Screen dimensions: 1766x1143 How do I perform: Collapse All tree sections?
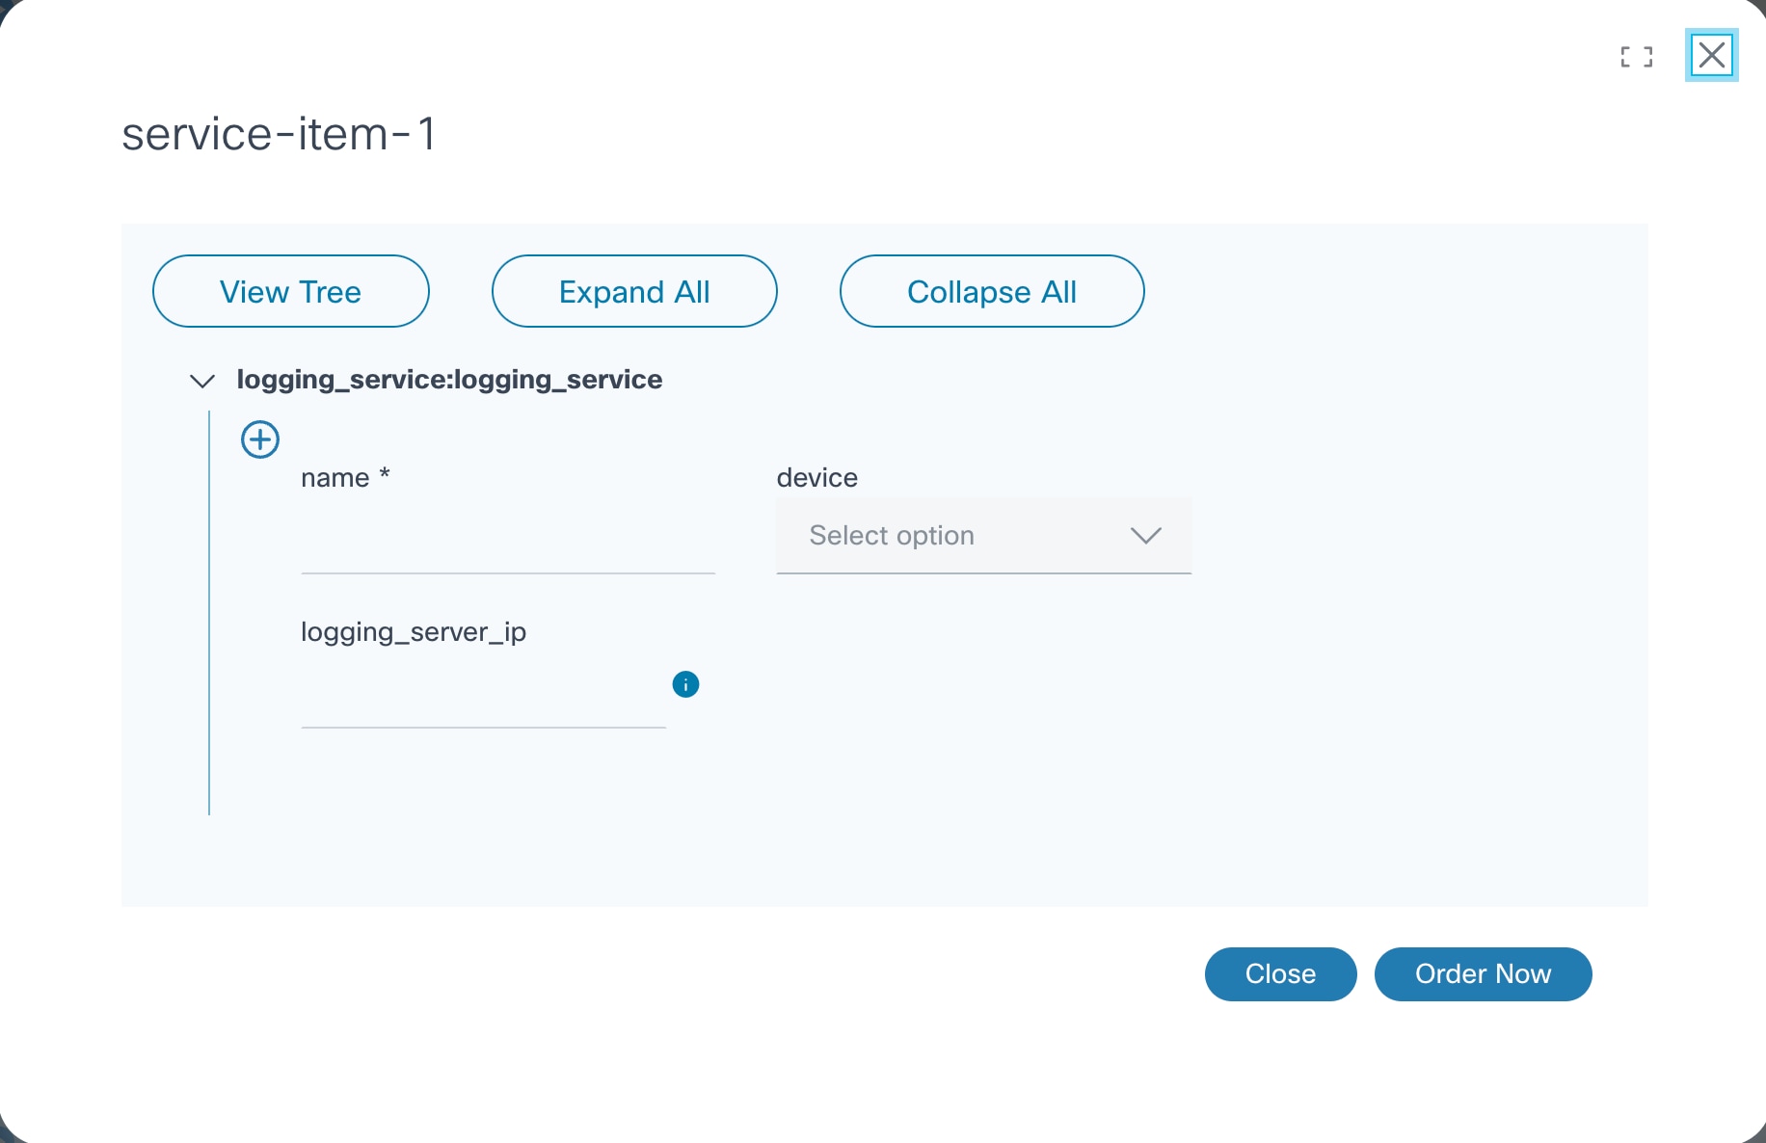[991, 291]
